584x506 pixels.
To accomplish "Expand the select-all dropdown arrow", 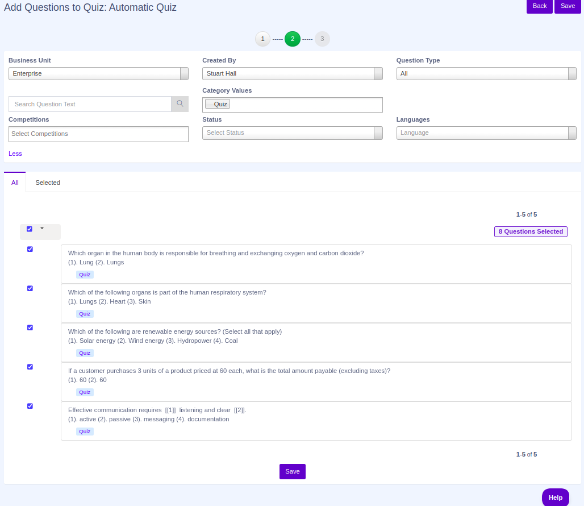I will click(42, 229).
